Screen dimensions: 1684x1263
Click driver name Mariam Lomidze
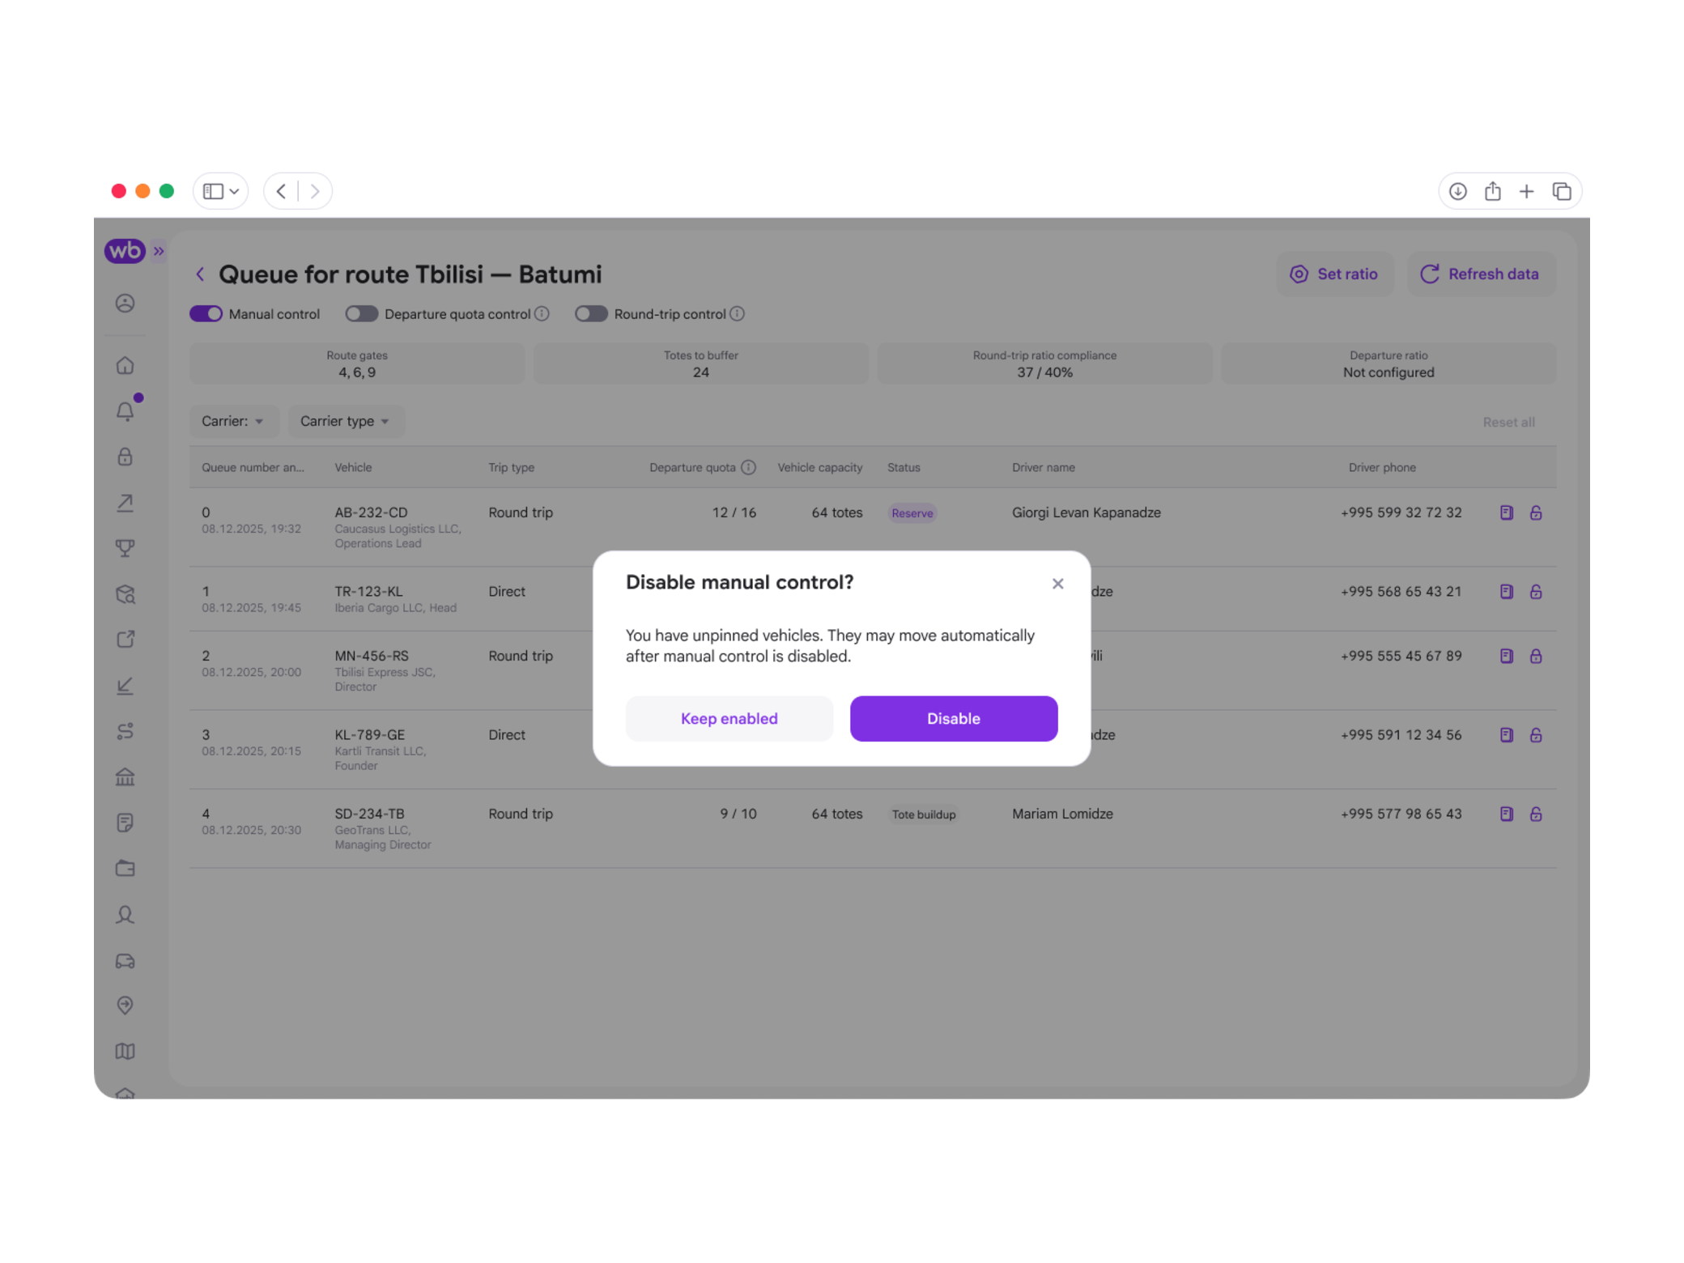tap(1062, 814)
